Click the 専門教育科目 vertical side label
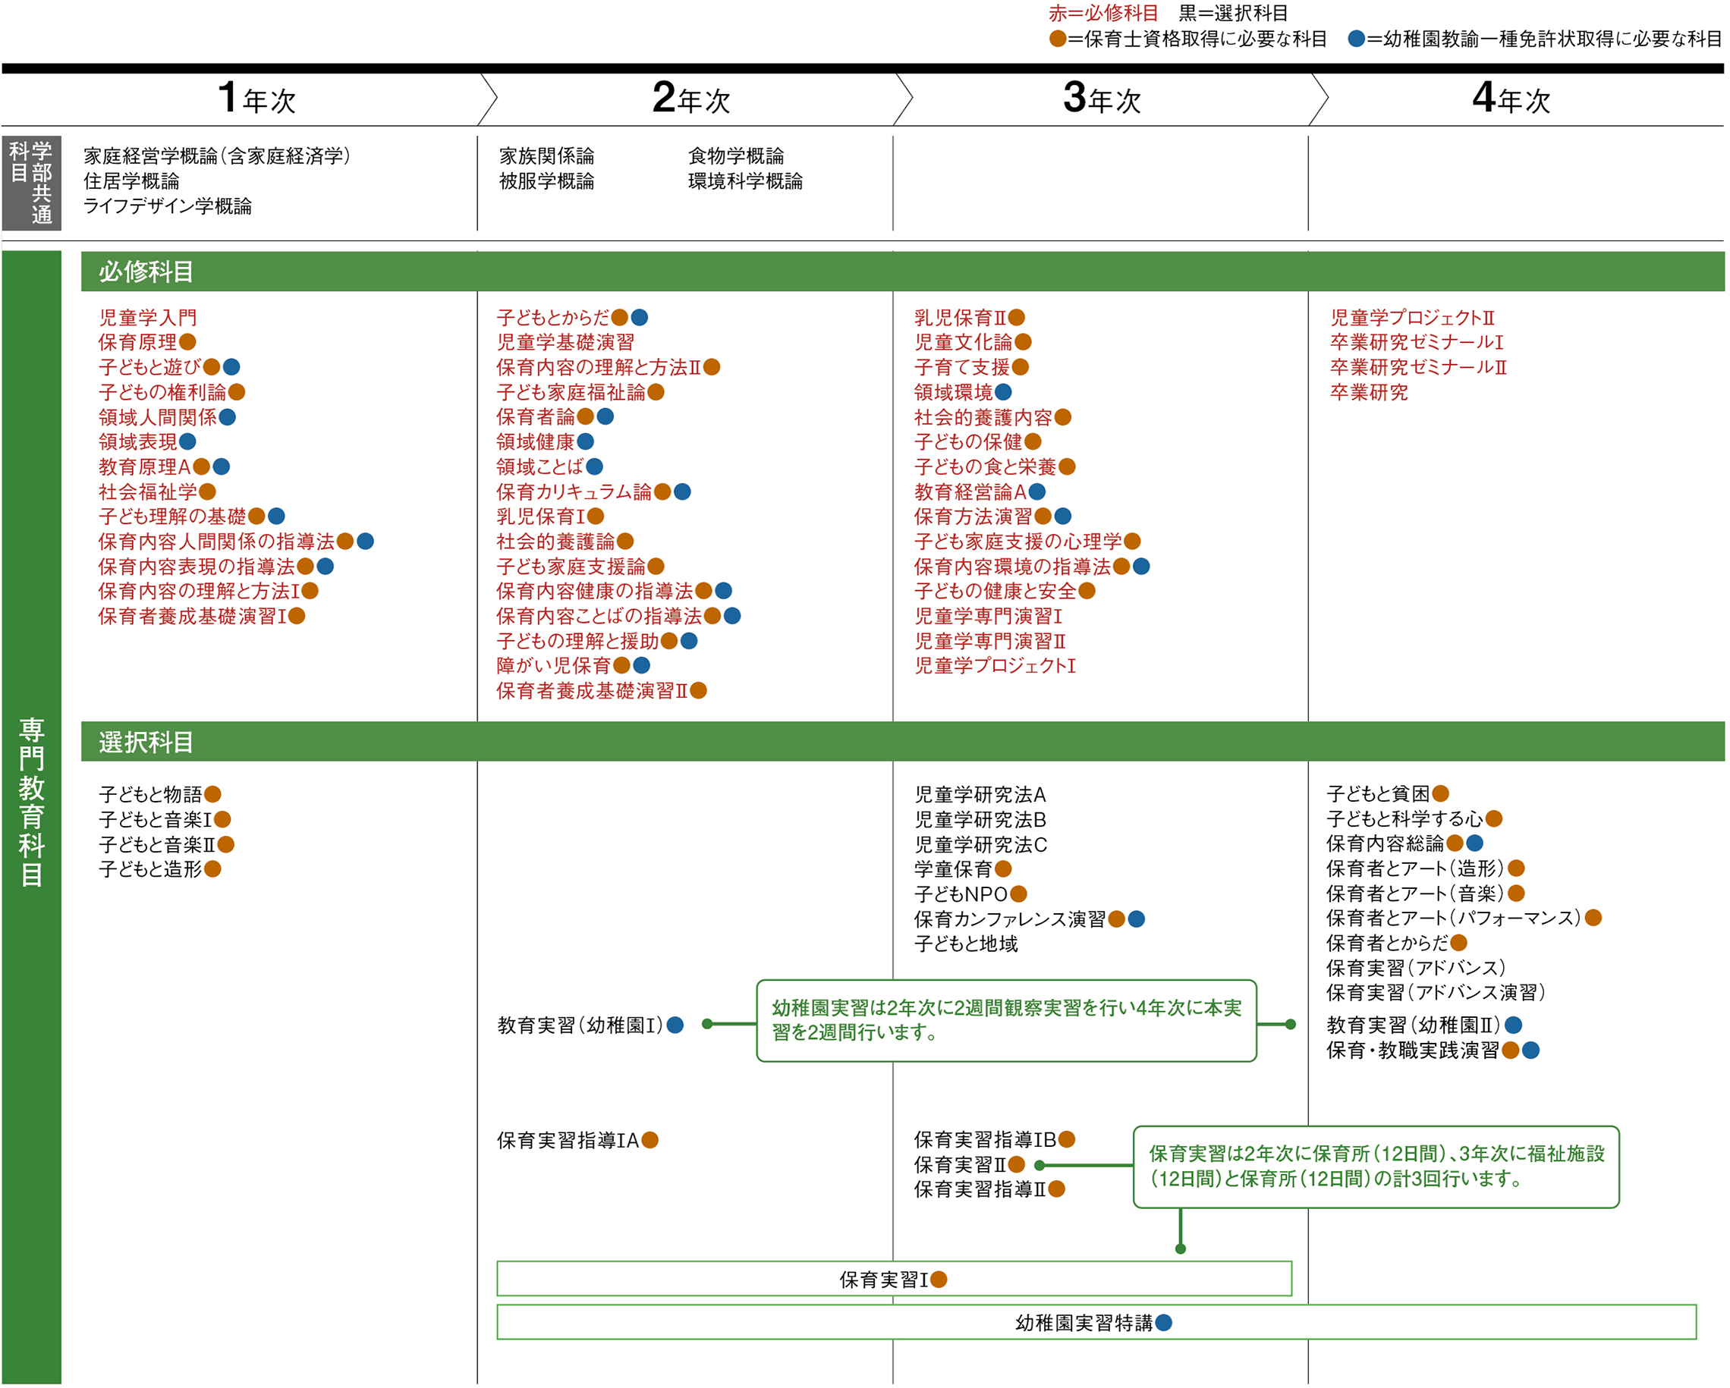 pyautogui.click(x=31, y=802)
